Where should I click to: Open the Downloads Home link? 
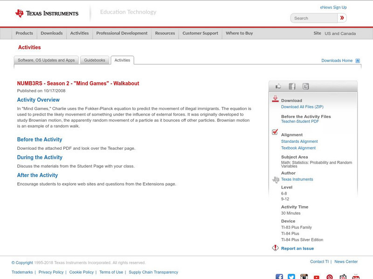[x=337, y=61]
